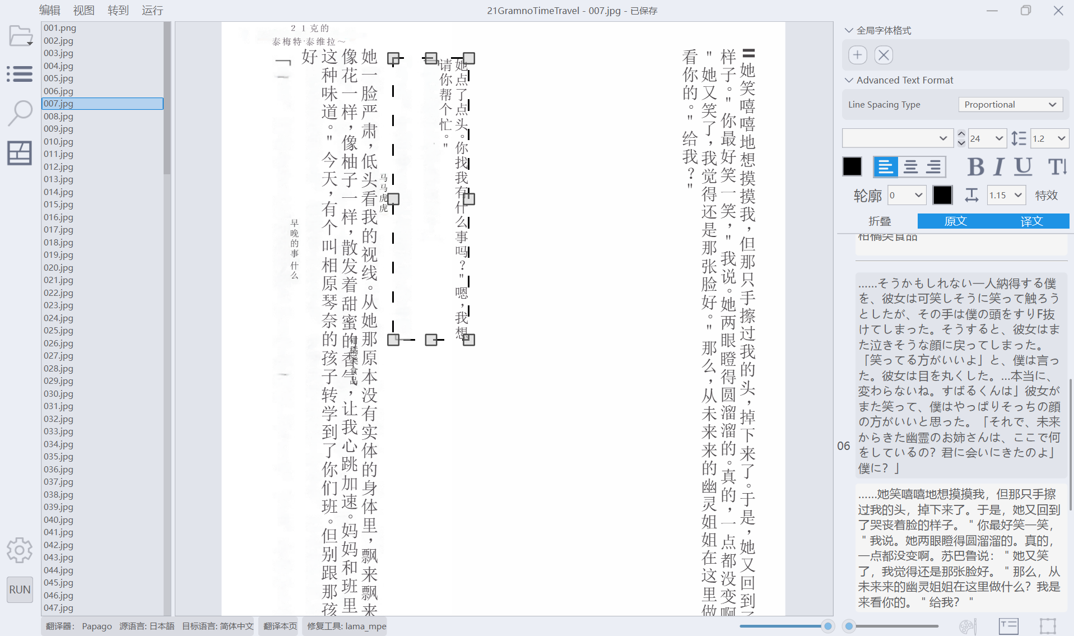This screenshot has width=1074, height=636.
Task: Open the settings gear in left sidebar
Action: coord(20,550)
